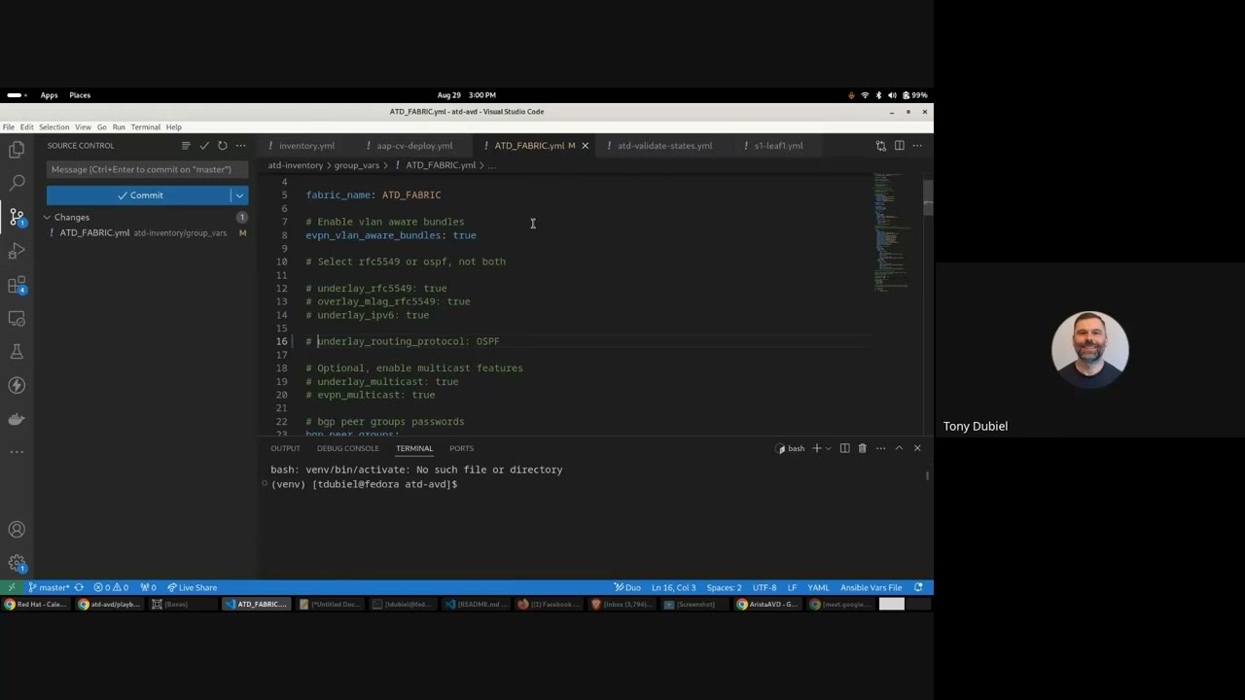Click group_vars in the breadcrumb
This screenshot has height=700, width=1245.
coord(356,165)
